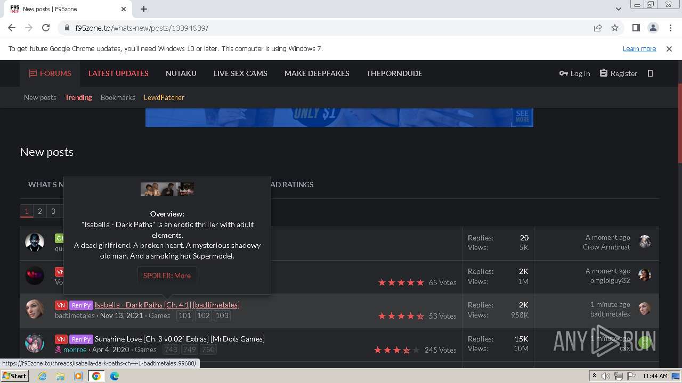View site info via the padlock icon
The image size is (682, 383).
pyautogui.click(x=67, y=28)
